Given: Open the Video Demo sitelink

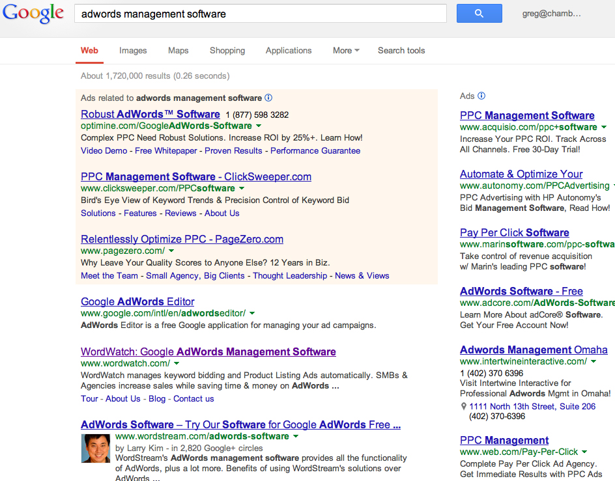Looking at the screenshot, I should click(104, 150).
